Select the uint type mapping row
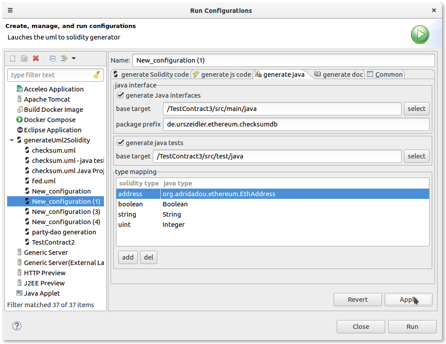446x344 pixels. coord(272,225)
